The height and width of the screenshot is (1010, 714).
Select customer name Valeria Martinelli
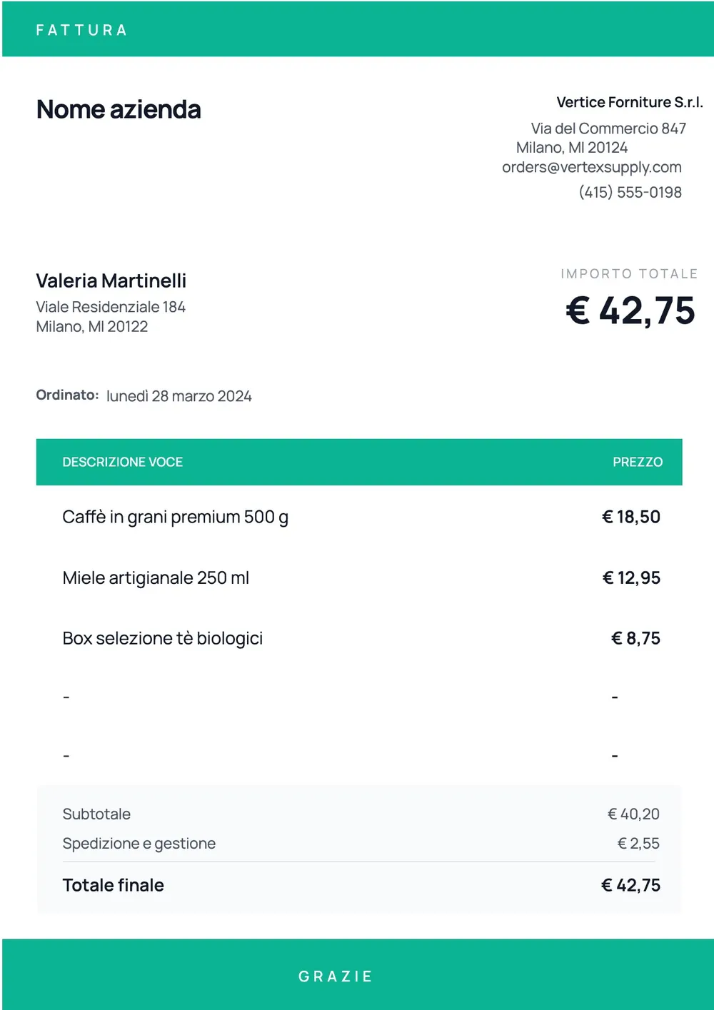111,281
